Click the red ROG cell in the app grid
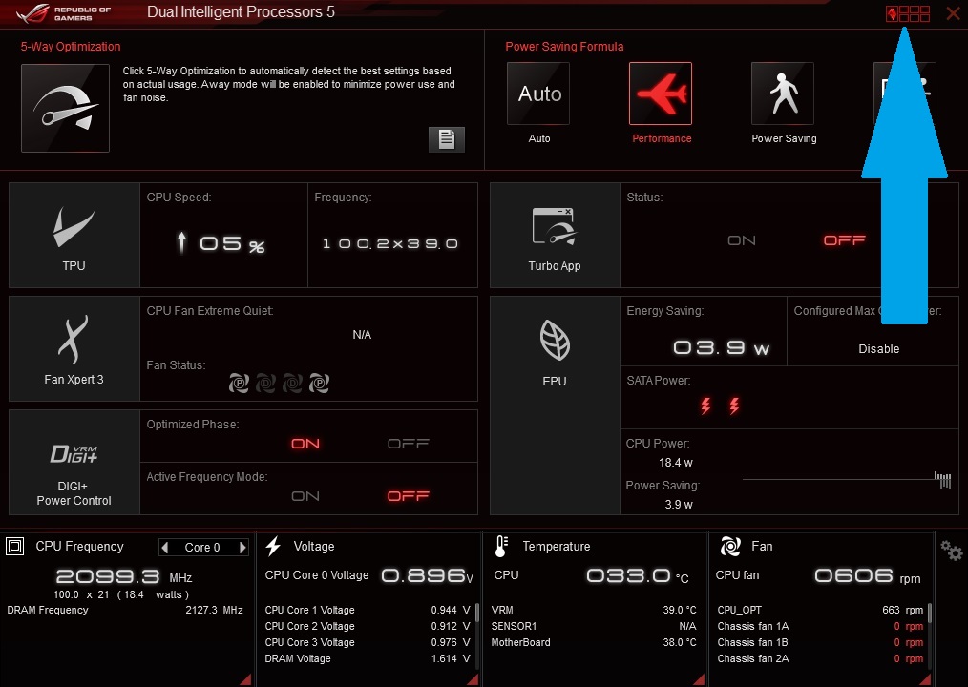The height and width of the screenshot is (687, 968). (x=892, y=13)
